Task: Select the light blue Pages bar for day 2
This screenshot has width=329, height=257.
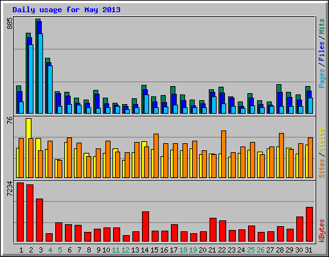Action: 31,79
